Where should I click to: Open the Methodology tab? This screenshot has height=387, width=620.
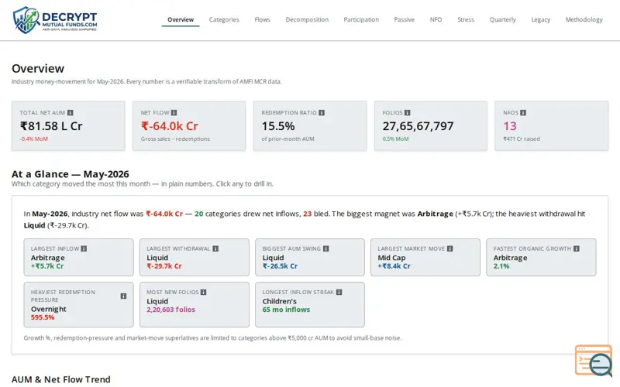tap(584, 20)
